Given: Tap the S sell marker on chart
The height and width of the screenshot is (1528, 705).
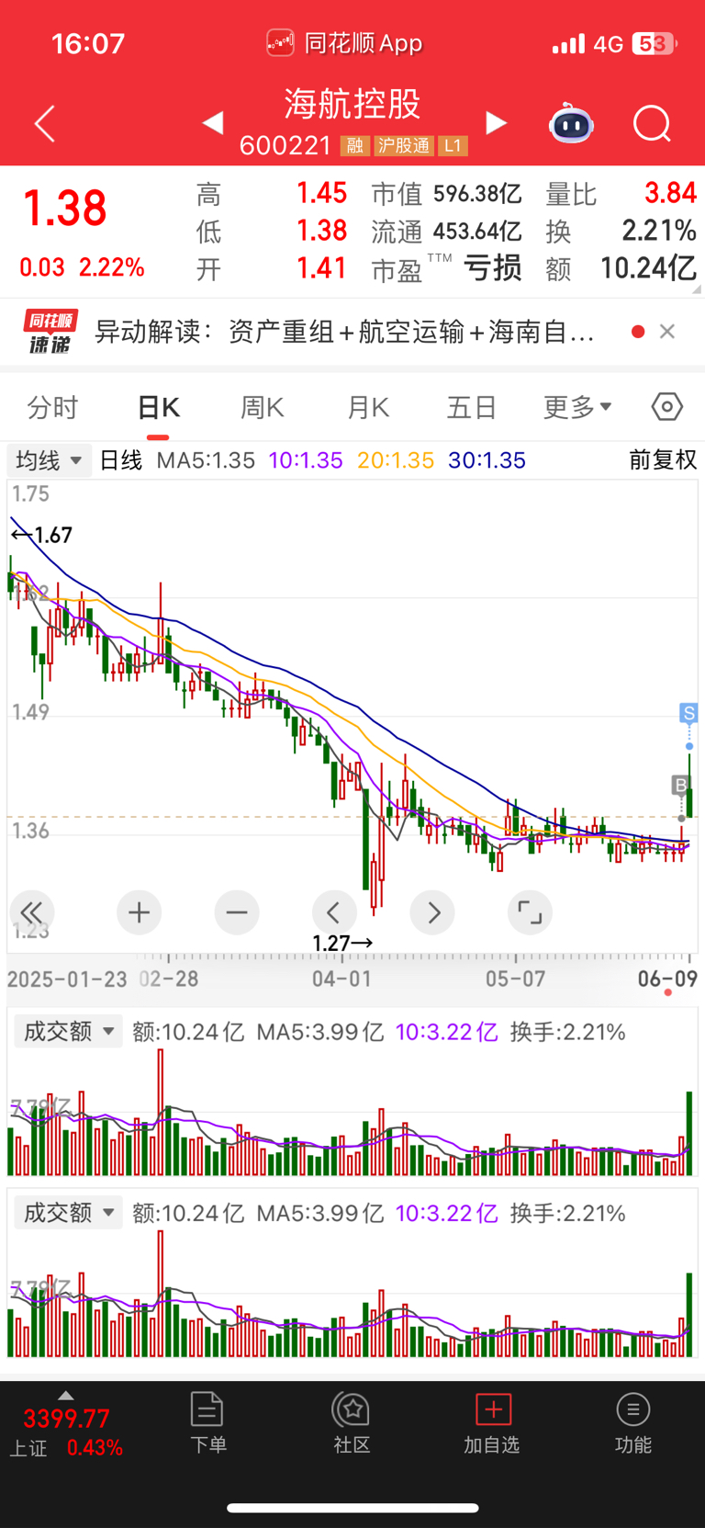Looking at the screenshot, I should [688, 712].
